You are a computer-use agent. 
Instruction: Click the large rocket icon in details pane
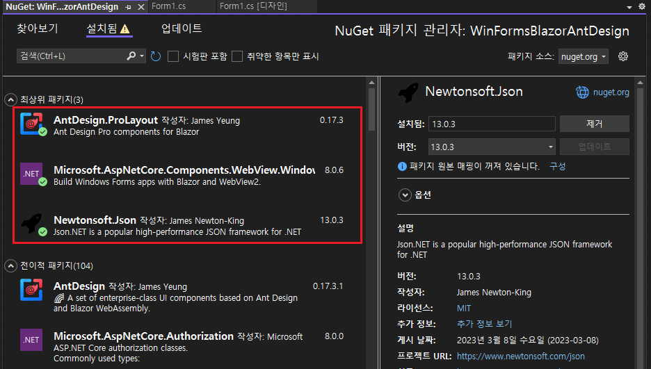tap(408, 92)
